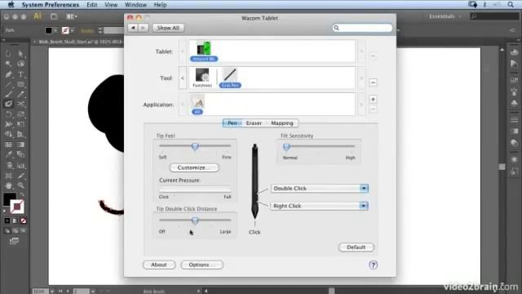
Task: Click the Tip Feel slider handle
Action: click(x=195, y=146)
